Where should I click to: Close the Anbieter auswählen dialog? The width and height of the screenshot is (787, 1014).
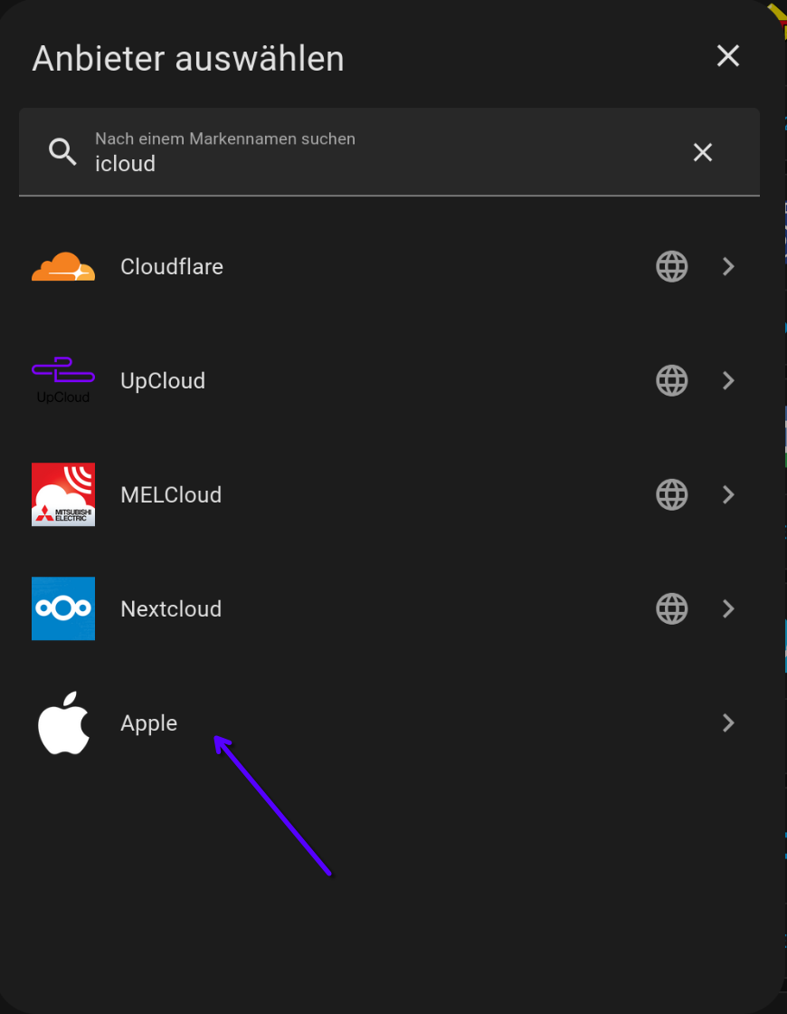click(728, 56)
